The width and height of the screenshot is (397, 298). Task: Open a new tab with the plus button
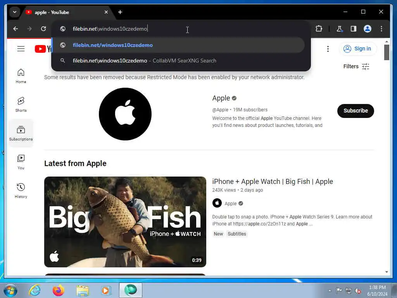click(x=120, y=12)
